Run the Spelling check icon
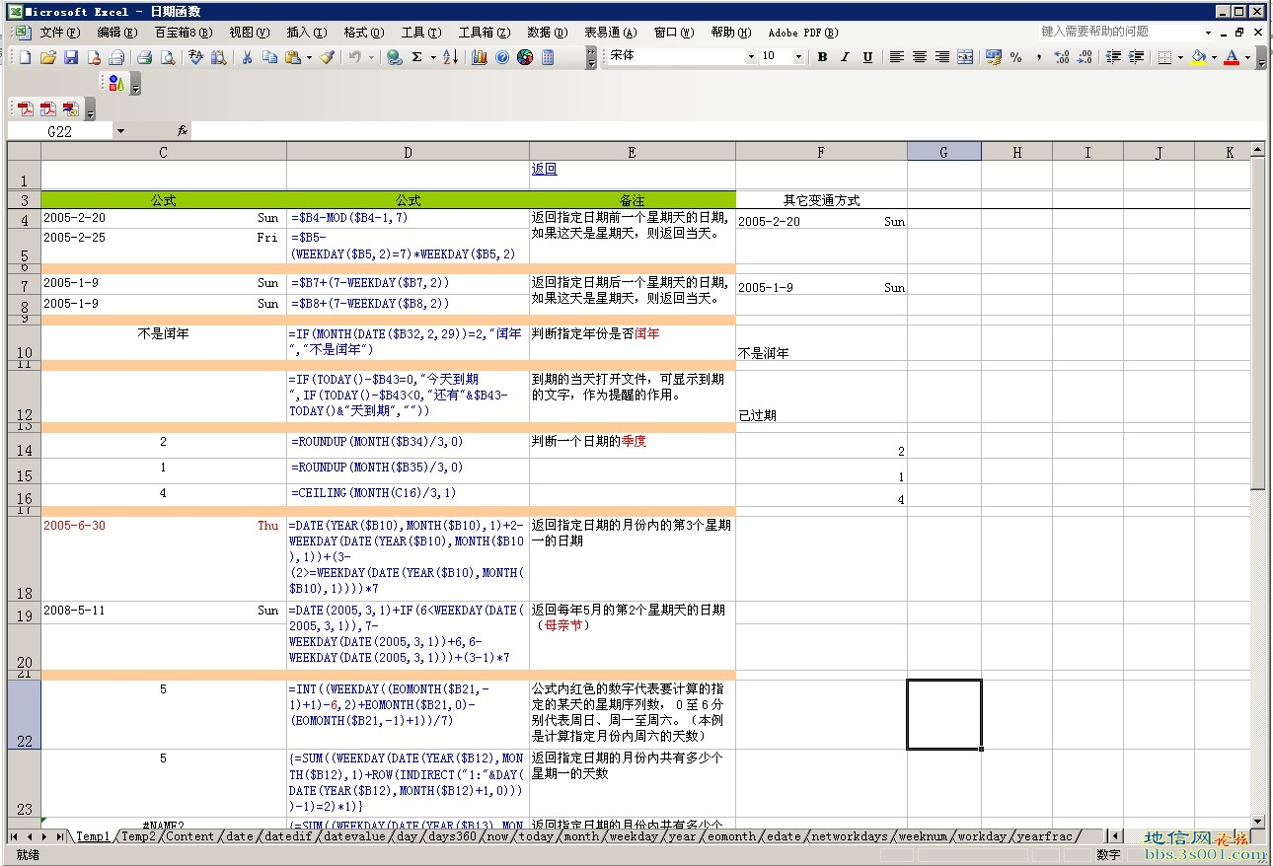 point(195,57)
